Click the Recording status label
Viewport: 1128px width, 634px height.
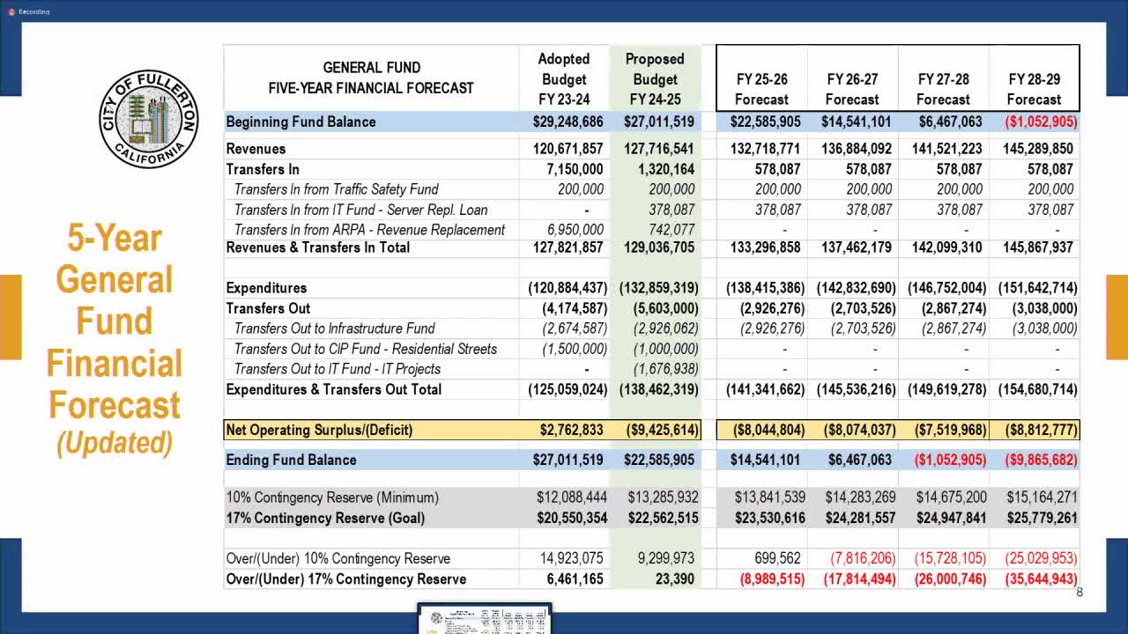[34, 11]
